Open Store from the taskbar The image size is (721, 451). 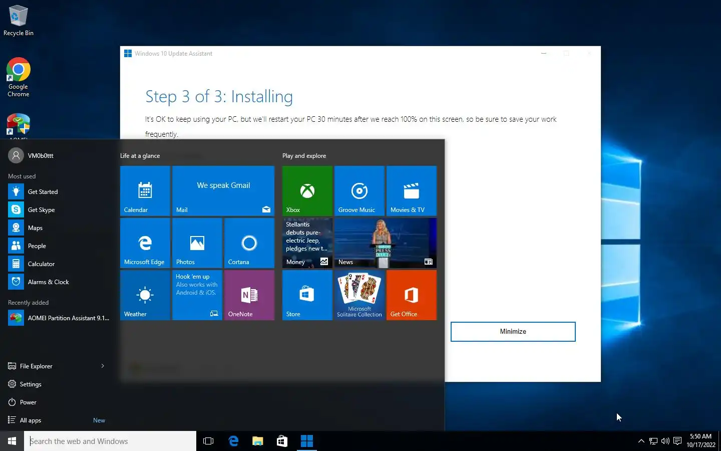click(x=282, y=441)
